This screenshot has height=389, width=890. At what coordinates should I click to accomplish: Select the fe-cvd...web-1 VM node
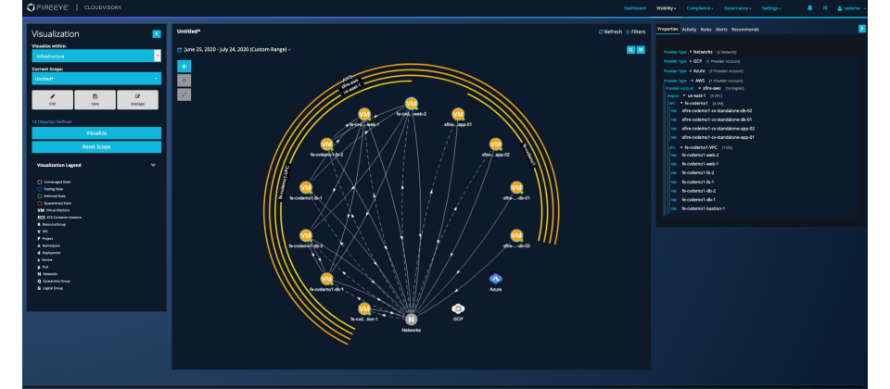tap(364, 114)
